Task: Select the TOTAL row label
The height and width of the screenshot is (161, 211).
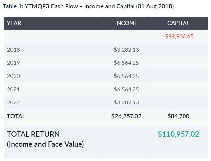Action: pyautogui.click(x=16, y=116)
